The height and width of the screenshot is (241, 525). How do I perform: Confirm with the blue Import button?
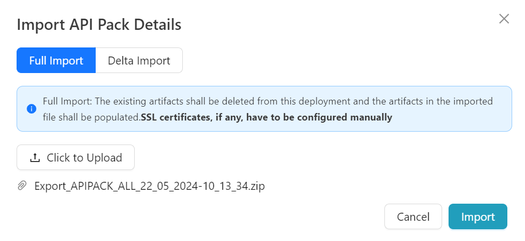coord(477,216)
